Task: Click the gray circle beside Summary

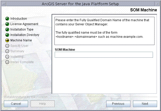Action: click(7, 51)
